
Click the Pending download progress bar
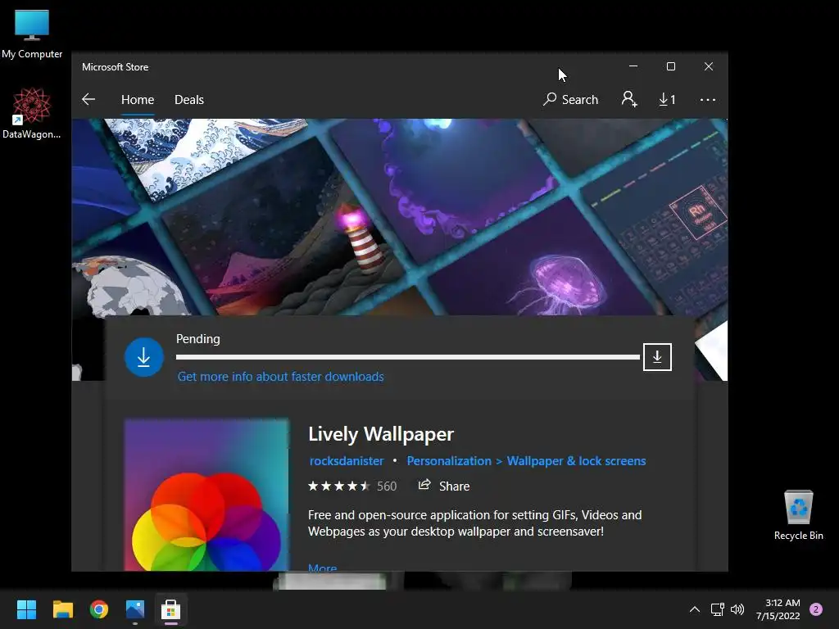click(408, 357)
